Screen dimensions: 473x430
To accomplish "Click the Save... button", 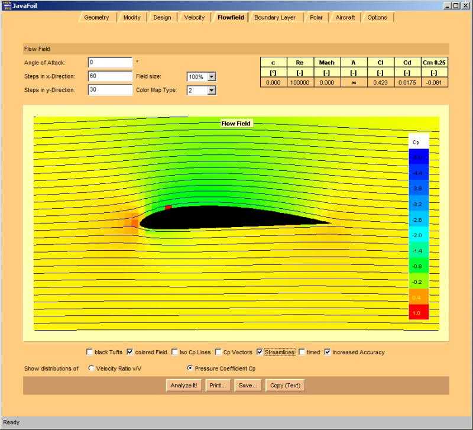I will 248,385.
